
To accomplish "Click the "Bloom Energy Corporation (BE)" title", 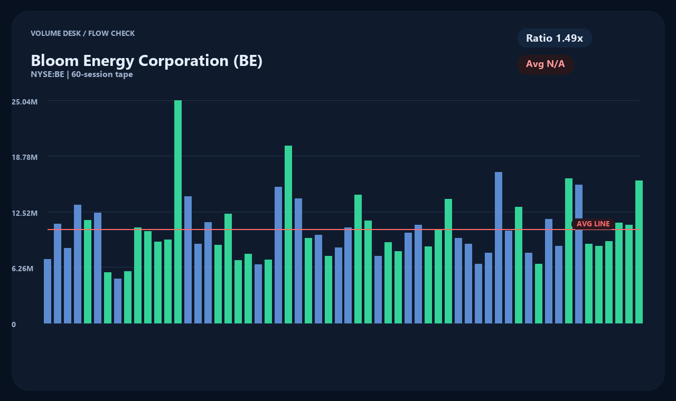I will (x=147, y=61).
